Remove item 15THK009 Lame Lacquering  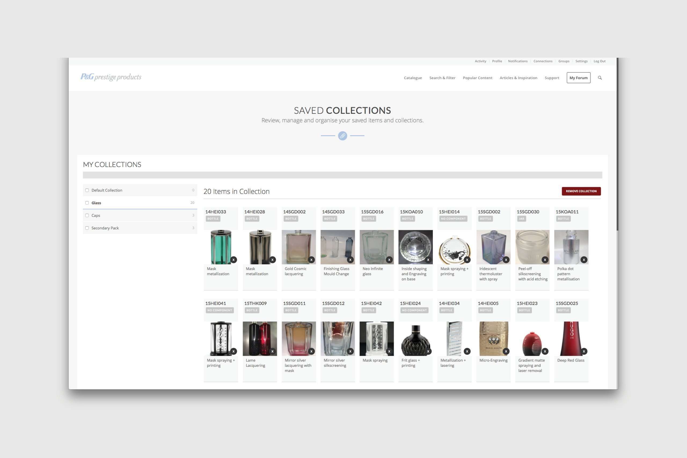pos(272,351)
